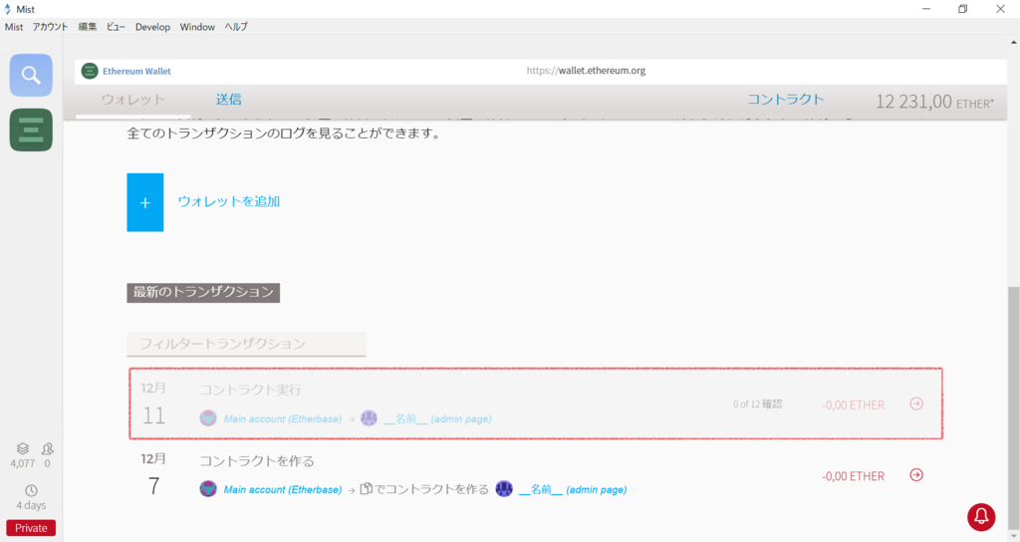Click the red Private network badge
This screenshot has height=542, width=1020.
[x=31, y=528]
